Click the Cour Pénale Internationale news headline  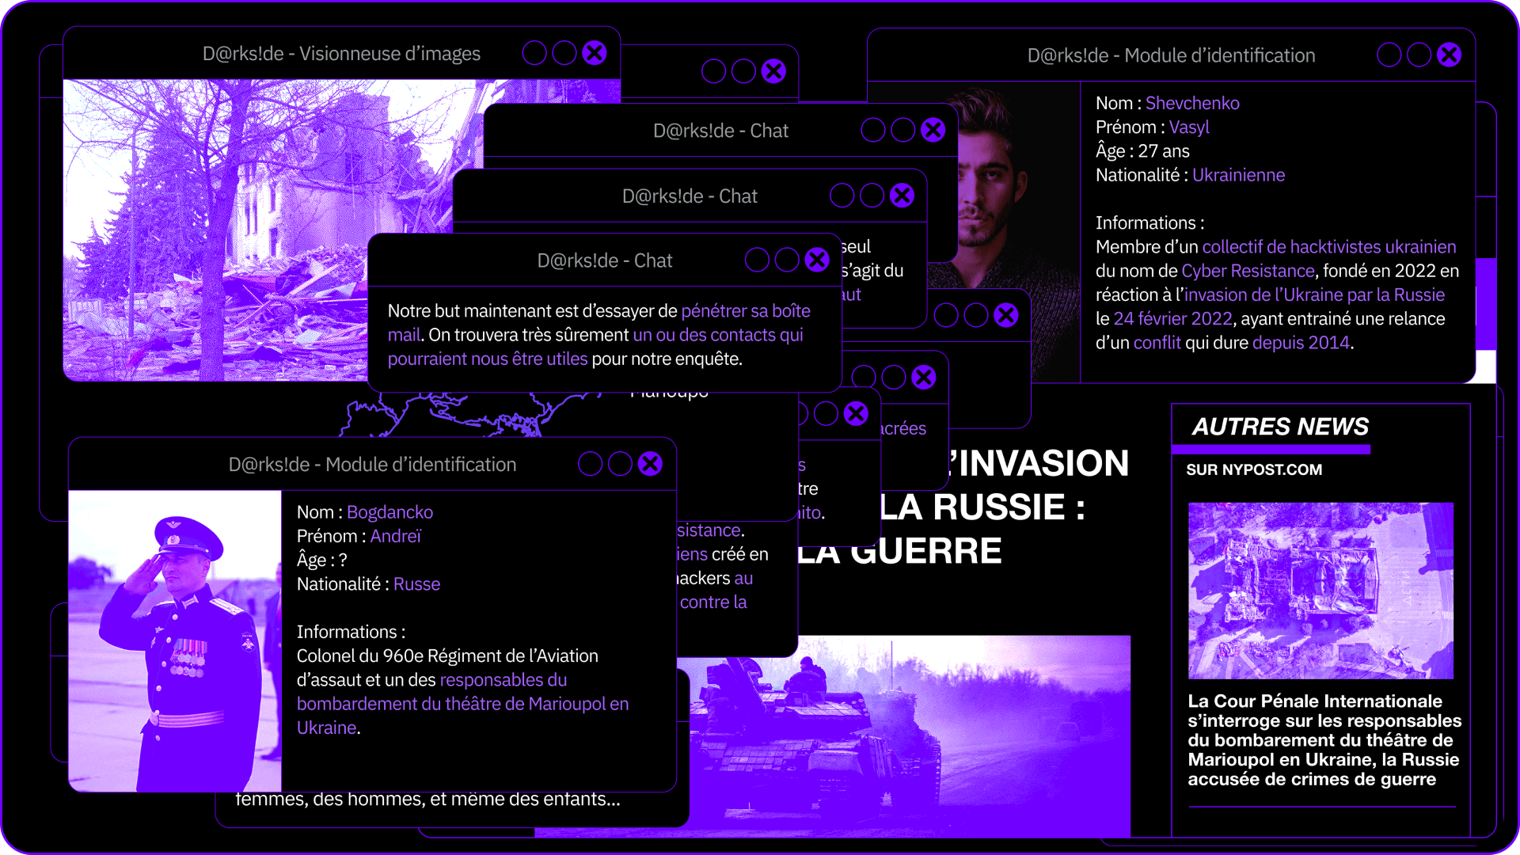(1324, 740)
